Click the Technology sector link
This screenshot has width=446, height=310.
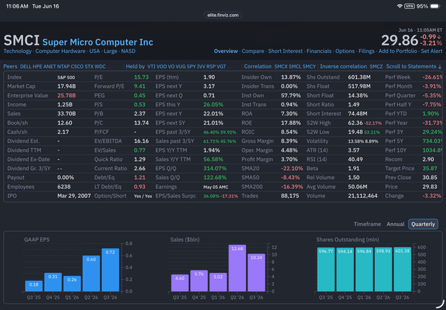[x=17, y=51]
